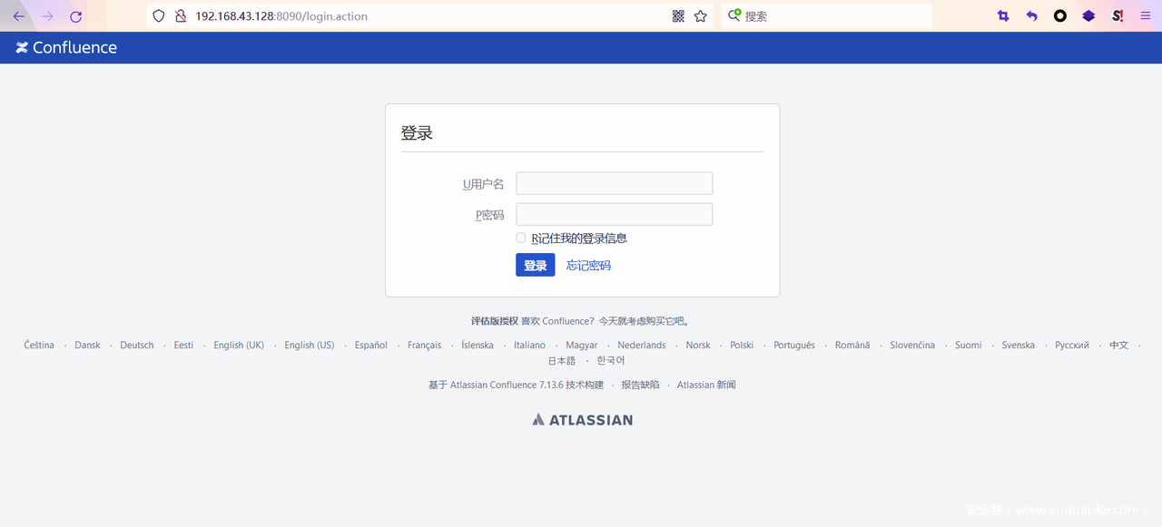
Task: Click the P密码 password label
Action: coord(489,215)
